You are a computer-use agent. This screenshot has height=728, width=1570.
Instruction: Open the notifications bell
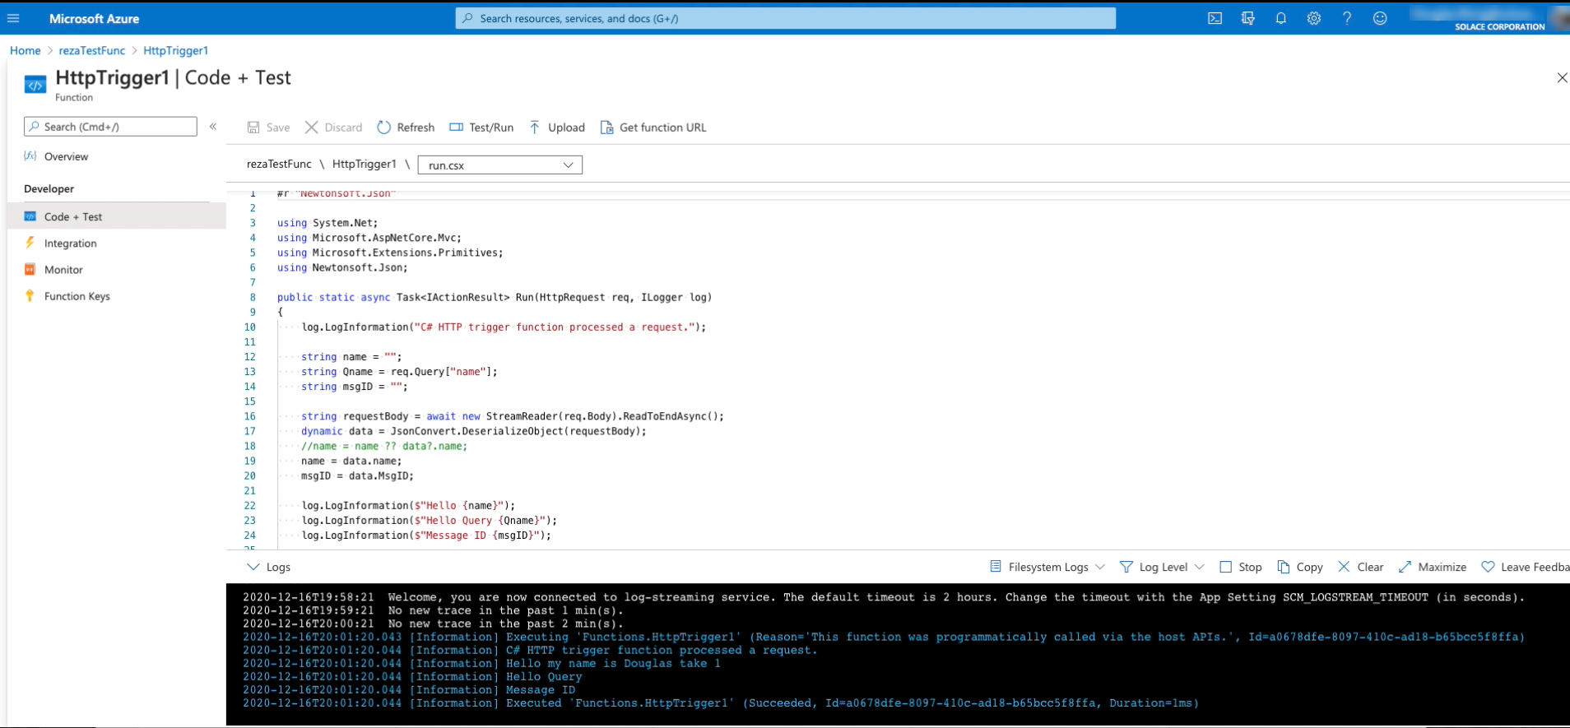click(x=1280, y=18)
